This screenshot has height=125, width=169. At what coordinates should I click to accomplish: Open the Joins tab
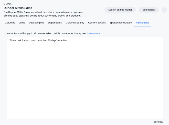tap(22, 23)
